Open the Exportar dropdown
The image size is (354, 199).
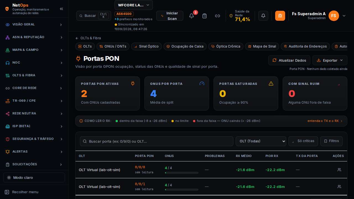click(x=330, y=60)
